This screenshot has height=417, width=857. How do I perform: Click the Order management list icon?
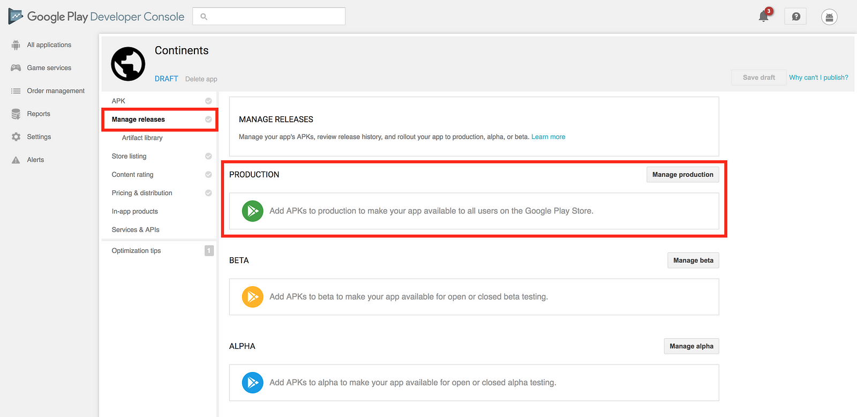(16, 91)
